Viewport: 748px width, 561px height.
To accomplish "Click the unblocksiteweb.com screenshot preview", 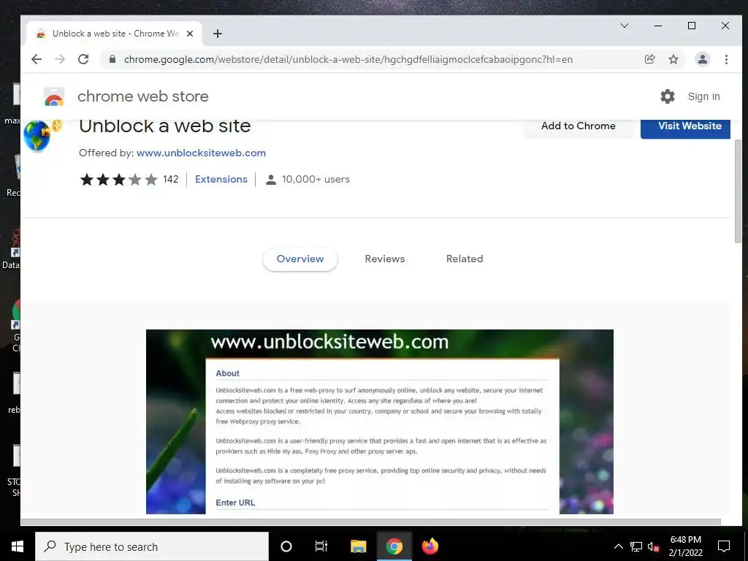I will coord(379,421).
